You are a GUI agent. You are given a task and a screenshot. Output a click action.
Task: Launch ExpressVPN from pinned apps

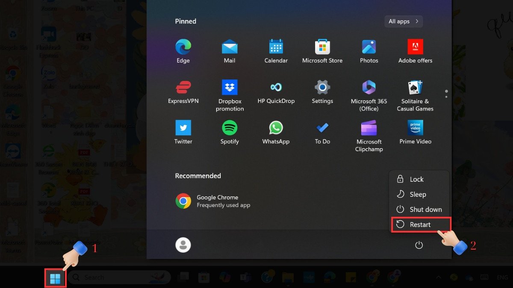[183, 87]
